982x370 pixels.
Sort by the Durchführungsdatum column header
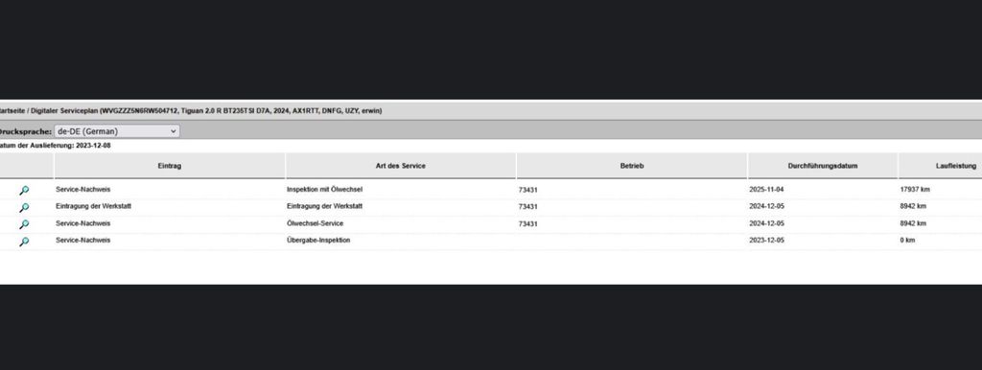[822, 166]
